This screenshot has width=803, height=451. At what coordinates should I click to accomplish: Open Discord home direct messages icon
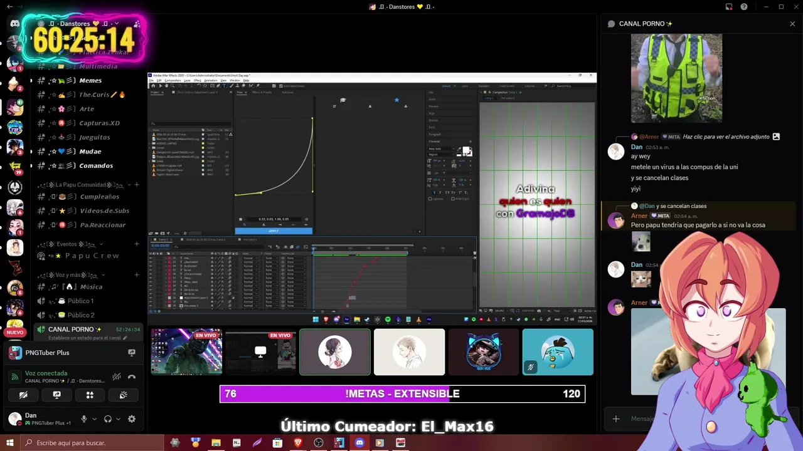14,23
